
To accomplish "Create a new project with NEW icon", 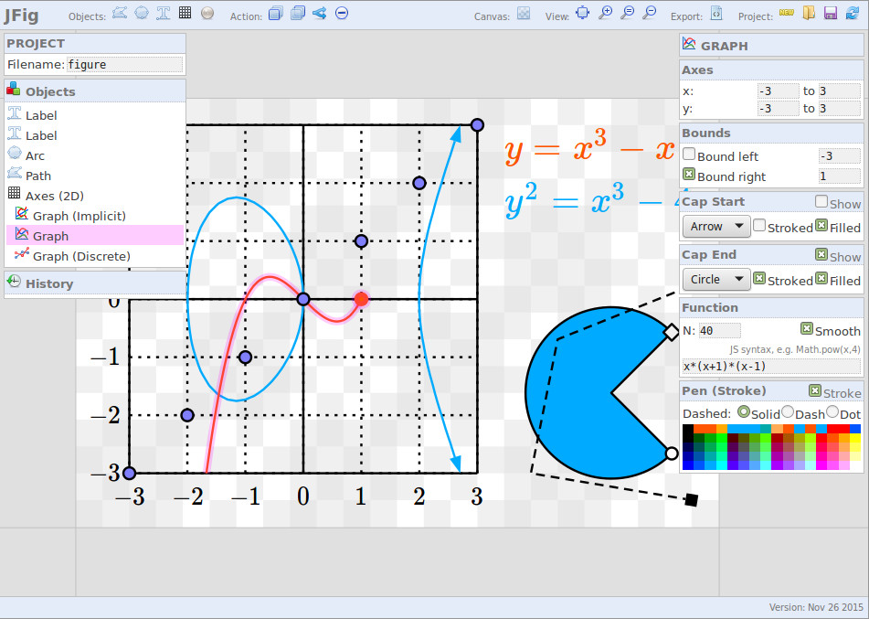I will [786, 13].
